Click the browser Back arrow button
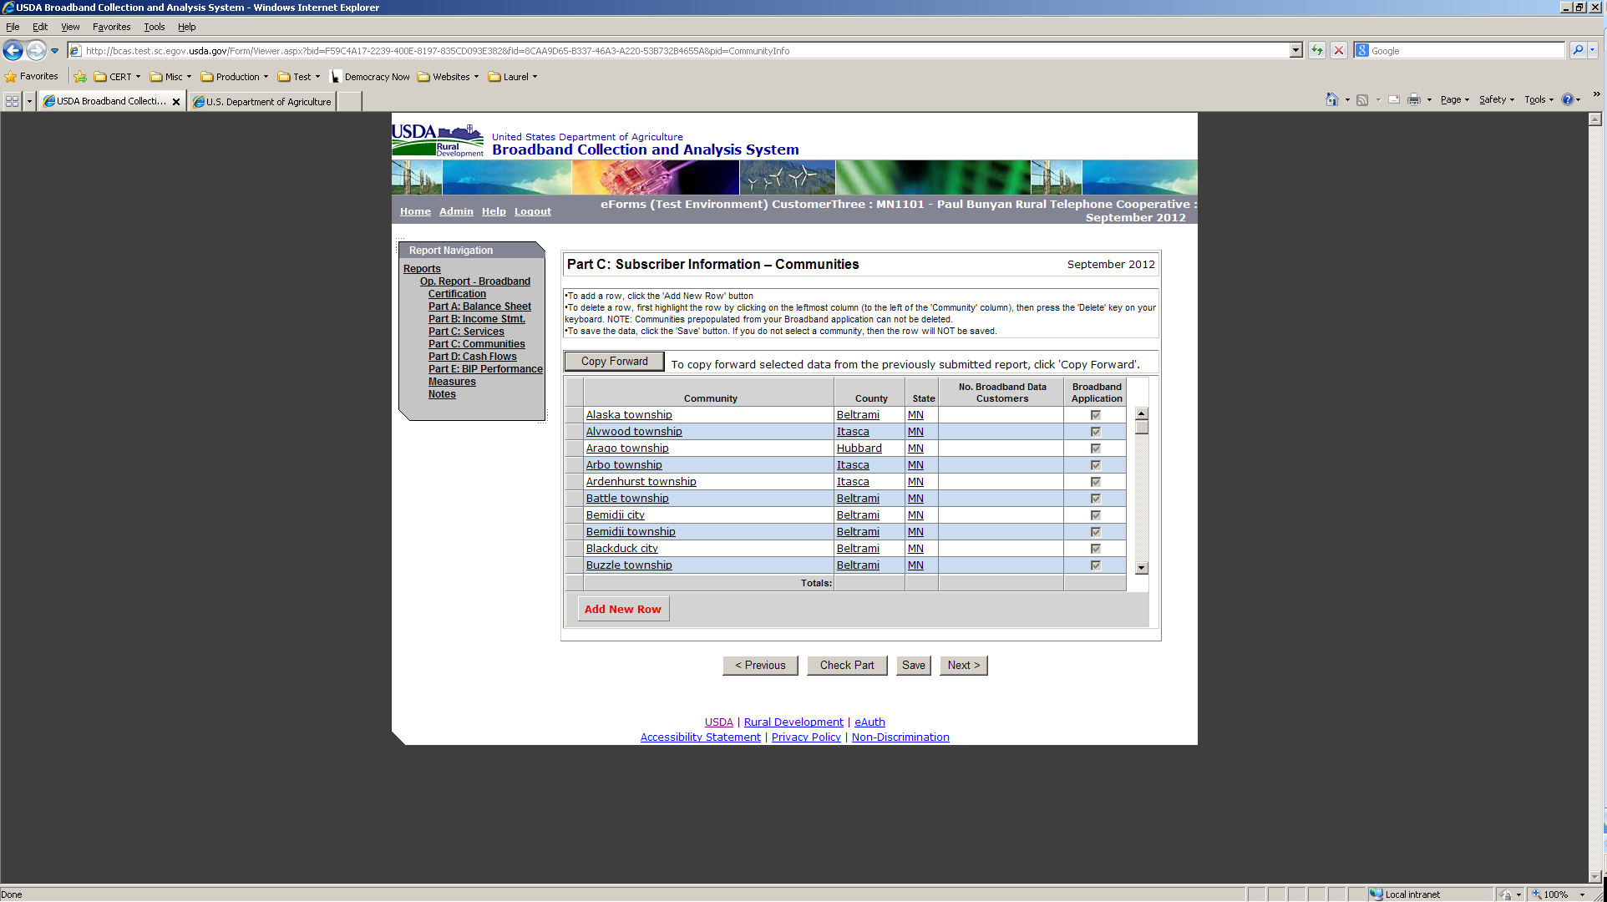Image resolution: width=1607 pixels, height=902 pixels. coord(13,51)
